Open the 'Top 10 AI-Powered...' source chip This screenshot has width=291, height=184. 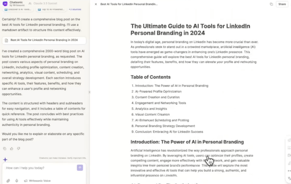(51, 9)
